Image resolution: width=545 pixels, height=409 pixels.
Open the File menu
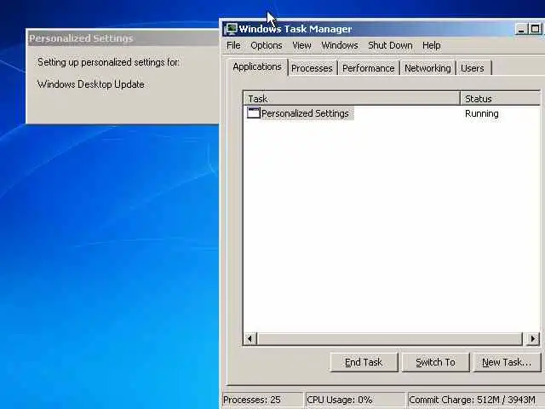coord(233,45)
